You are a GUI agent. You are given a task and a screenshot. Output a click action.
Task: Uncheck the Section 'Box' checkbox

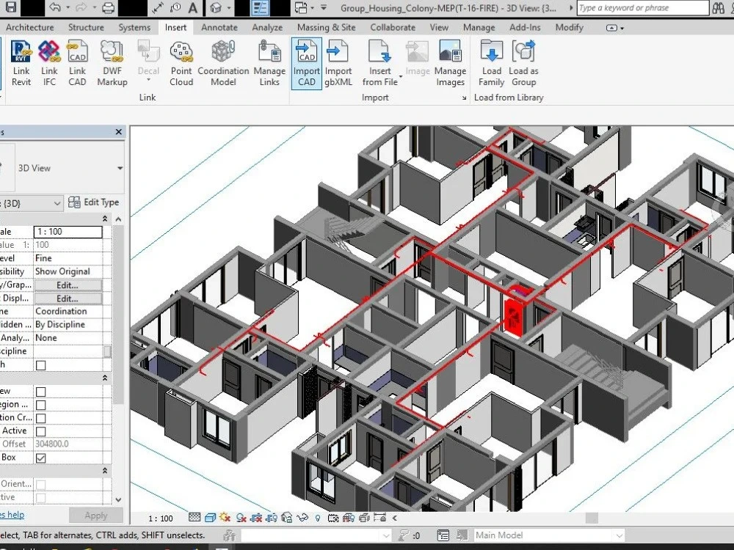pyautogui.click(x=40, y=458)
